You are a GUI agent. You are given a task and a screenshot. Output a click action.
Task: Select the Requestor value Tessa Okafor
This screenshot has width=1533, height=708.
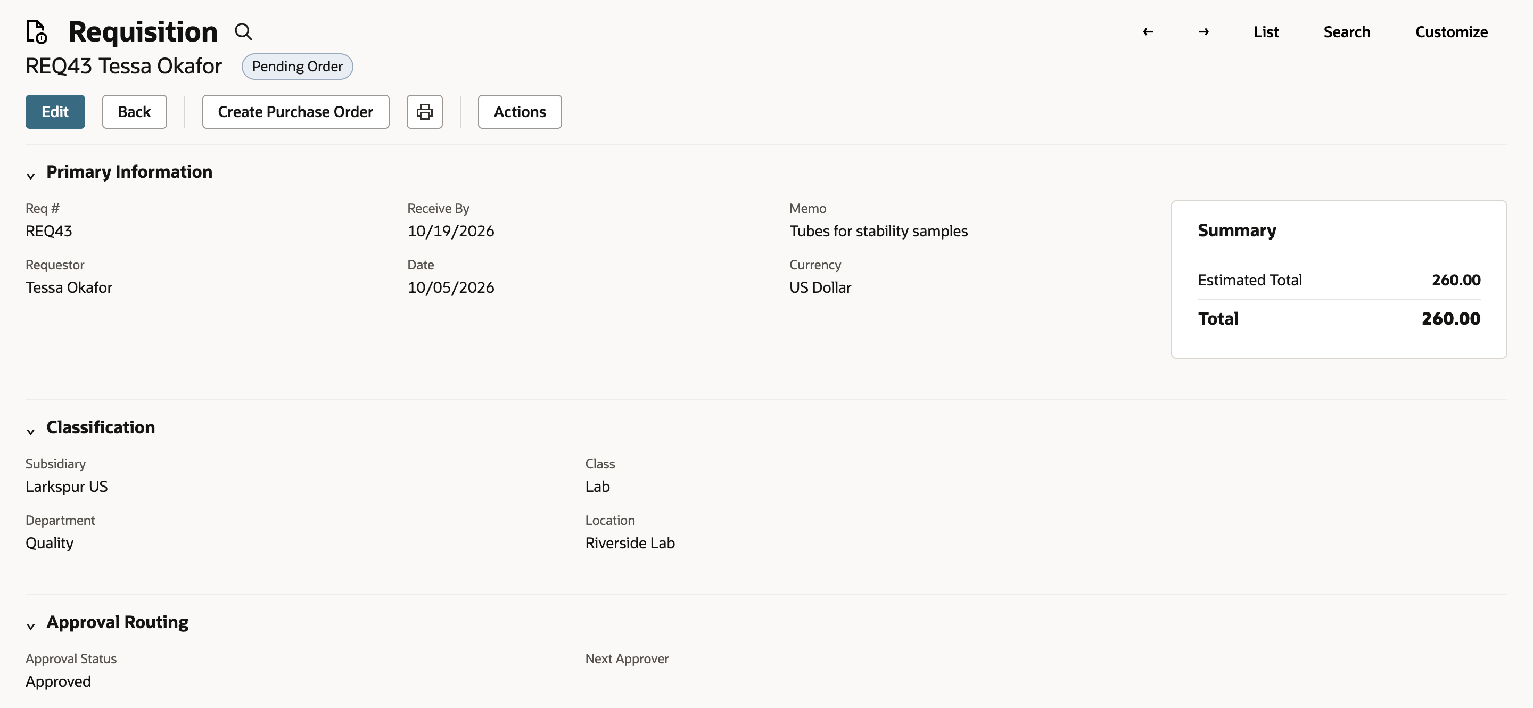pos(69,287)
